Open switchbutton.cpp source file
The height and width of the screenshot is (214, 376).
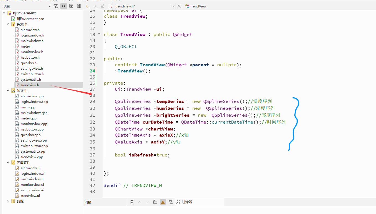pyautogui.click(x=34, y=146)
